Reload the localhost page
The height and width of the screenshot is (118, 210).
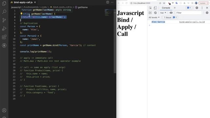126,3
